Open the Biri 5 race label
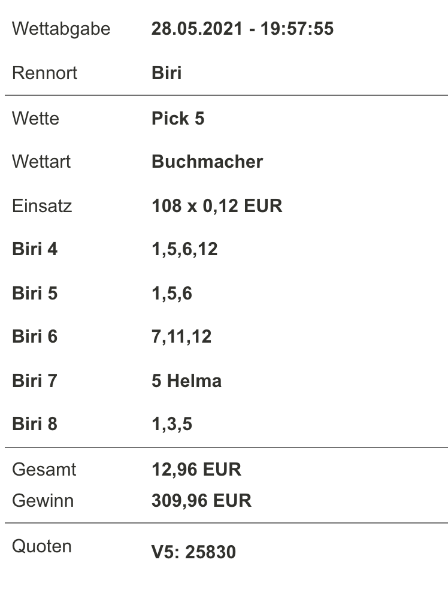This screenshot has height=611, width=448. (35, 293)
